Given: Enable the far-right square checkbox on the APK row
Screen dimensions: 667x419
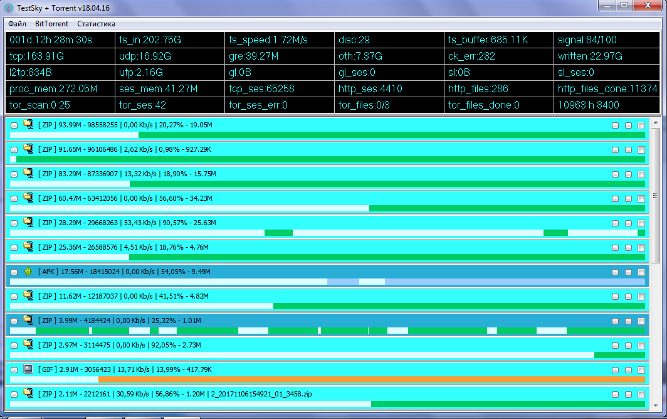Looking at the screenshot, I should (641, 272).
